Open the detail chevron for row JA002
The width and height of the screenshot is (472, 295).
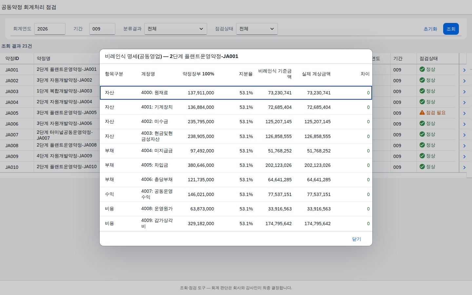point(464,81)
